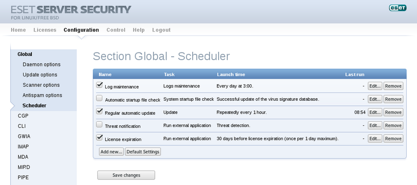Uncheck the Log maintenance task checkbox
The height and width of the screenshot is (185, 417).
pos(99,85)
